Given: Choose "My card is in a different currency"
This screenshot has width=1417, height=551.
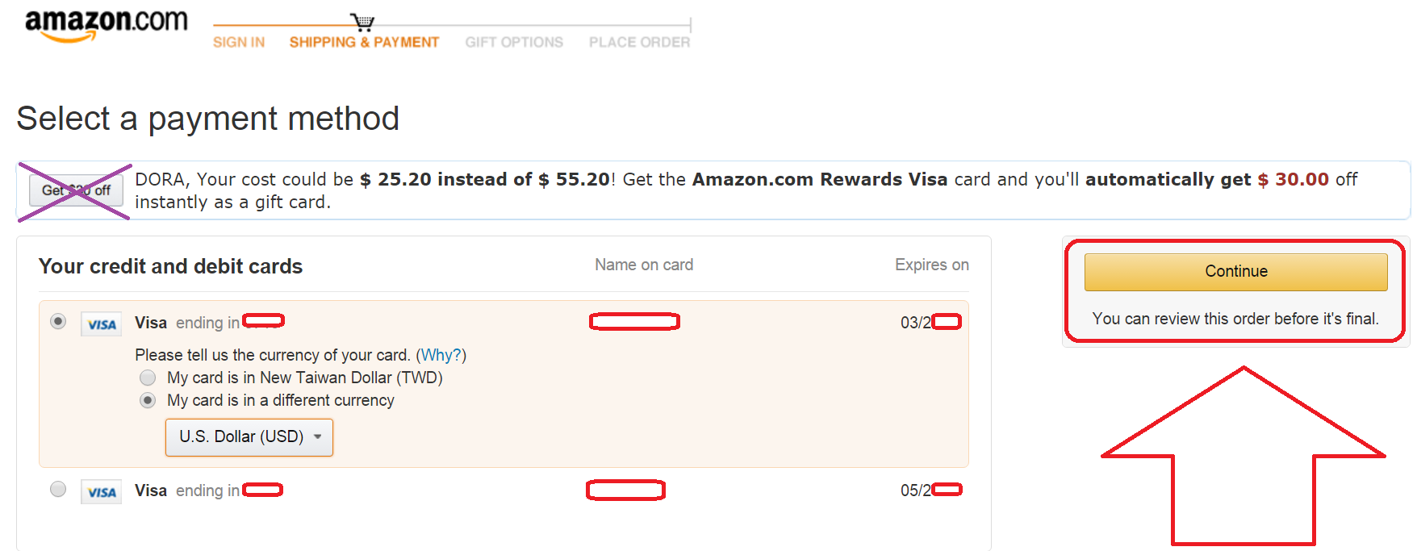Looking at the screenshot, I should coord(148,400).
